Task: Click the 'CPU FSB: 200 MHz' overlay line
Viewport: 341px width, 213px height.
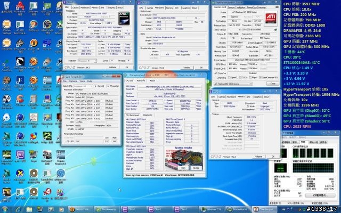Action: 299,14
